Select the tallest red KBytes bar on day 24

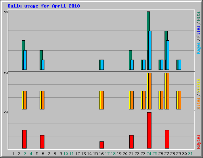149,130
